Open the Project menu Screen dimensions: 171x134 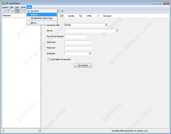[x=5, y=7]
